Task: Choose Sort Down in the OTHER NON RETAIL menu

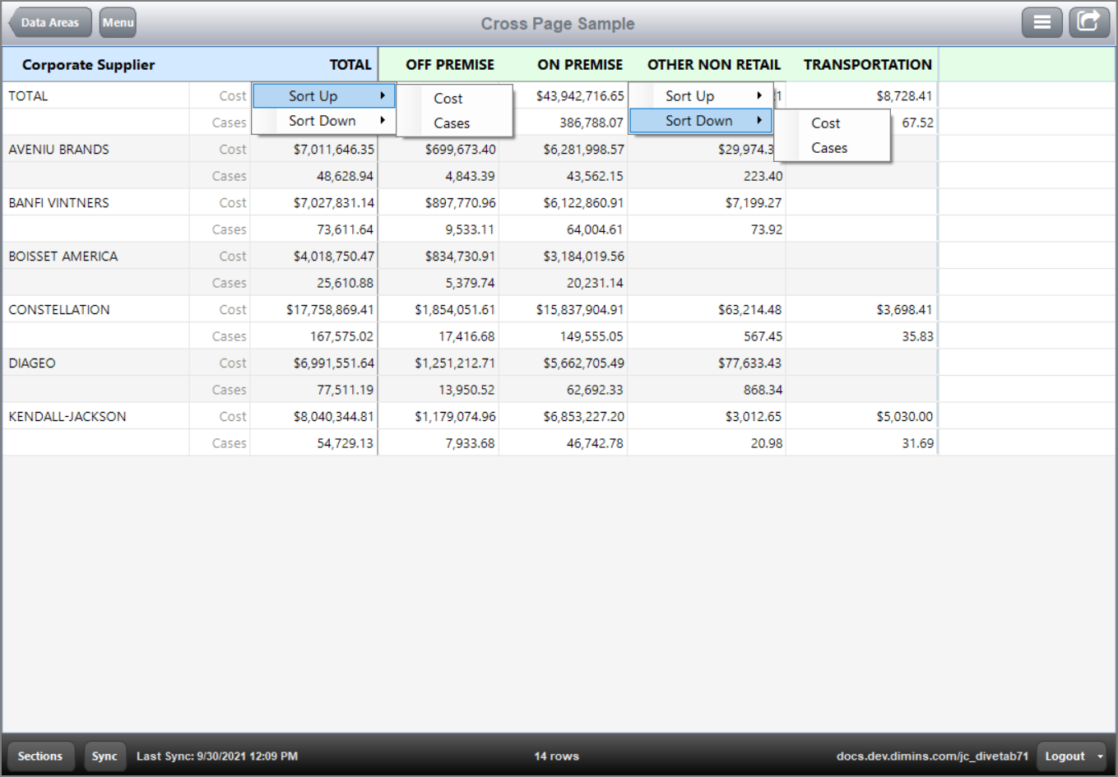Action: 701,121
